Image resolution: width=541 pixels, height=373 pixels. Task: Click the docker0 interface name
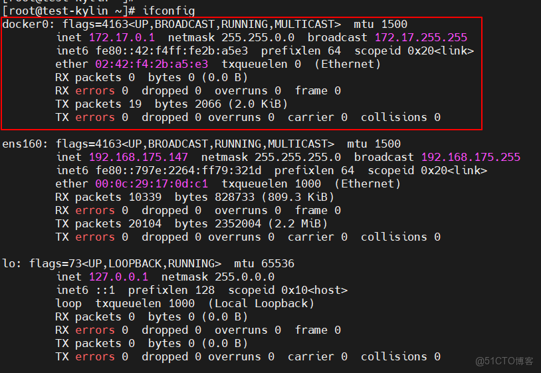click(x=25, y=24)
